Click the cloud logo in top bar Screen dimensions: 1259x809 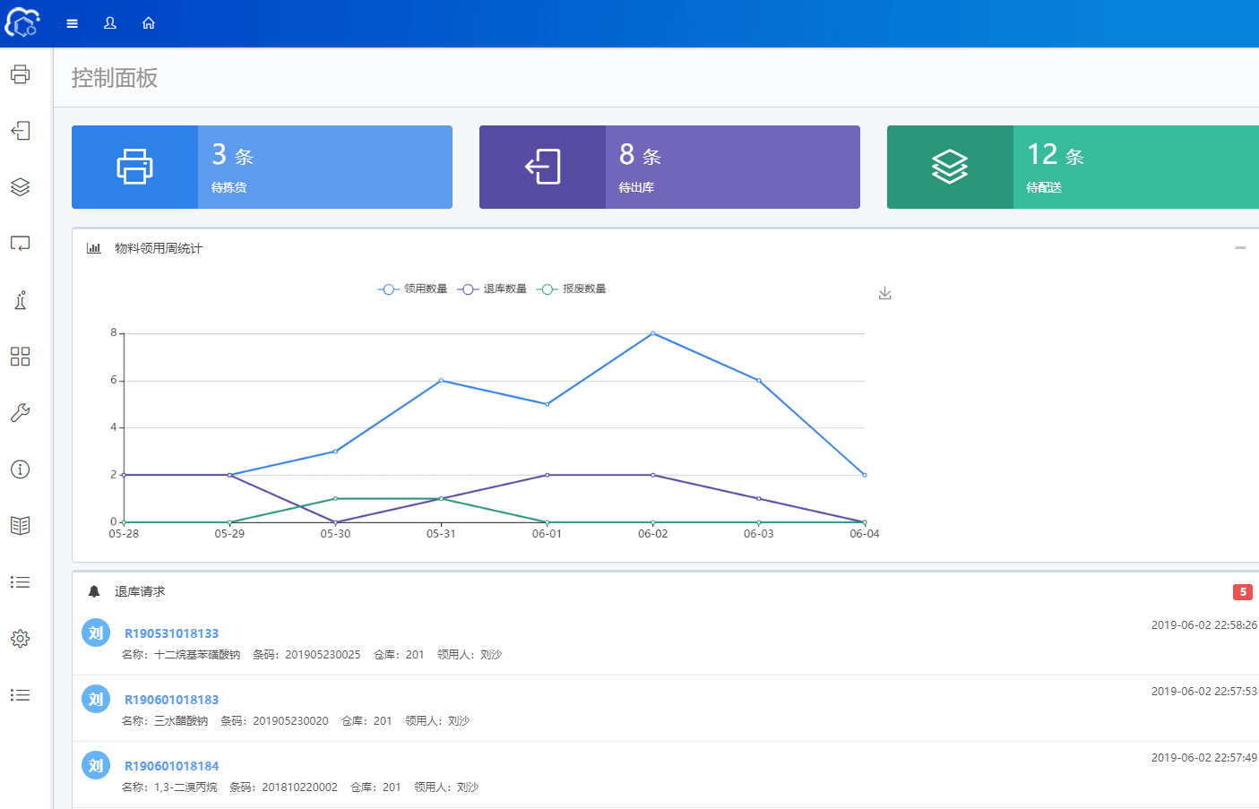click(x=22, y=22)
